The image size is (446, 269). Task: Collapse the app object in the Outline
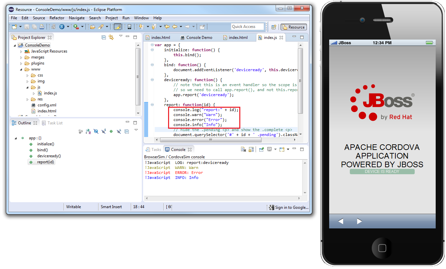click(16, 138)
